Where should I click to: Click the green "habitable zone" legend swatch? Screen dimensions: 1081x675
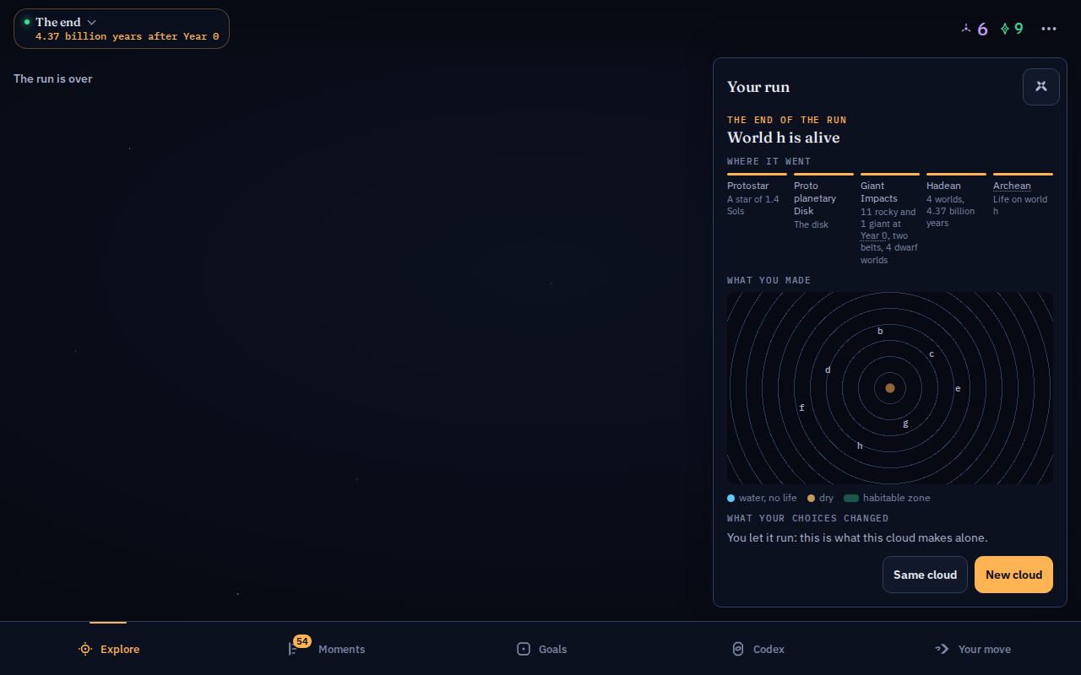[x=850, y=498]
